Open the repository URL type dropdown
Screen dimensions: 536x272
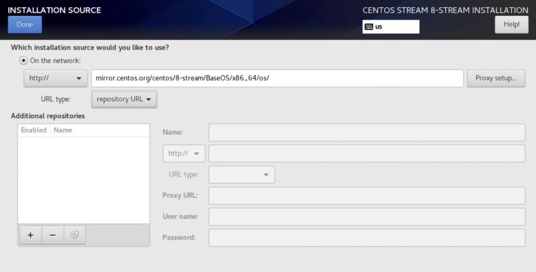124,99
